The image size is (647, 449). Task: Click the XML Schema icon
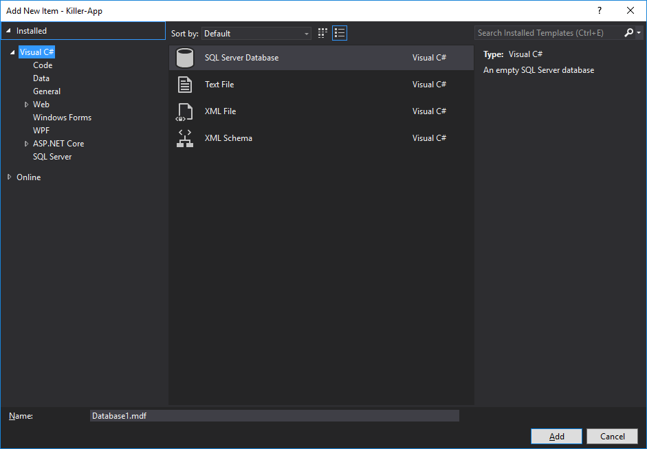coord(184,138)
